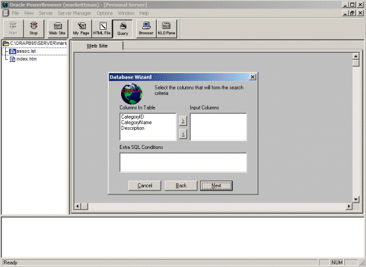
Task: Select CategoryID in Columns In Table list
Action: click(132, 117)
